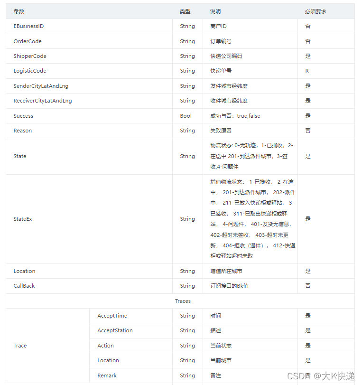Screen dimensions: 362x385
Task: Click the Trace group cell
Action: click(x=47, y=346)
